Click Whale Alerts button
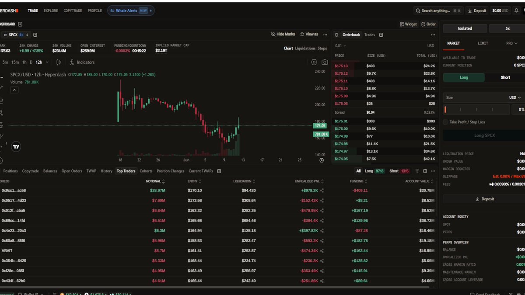The height and width of the screenshot is (295, 525). click(x=131, y=10)
